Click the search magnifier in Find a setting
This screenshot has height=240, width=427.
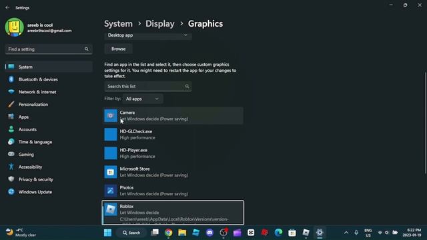pos(86,49)
